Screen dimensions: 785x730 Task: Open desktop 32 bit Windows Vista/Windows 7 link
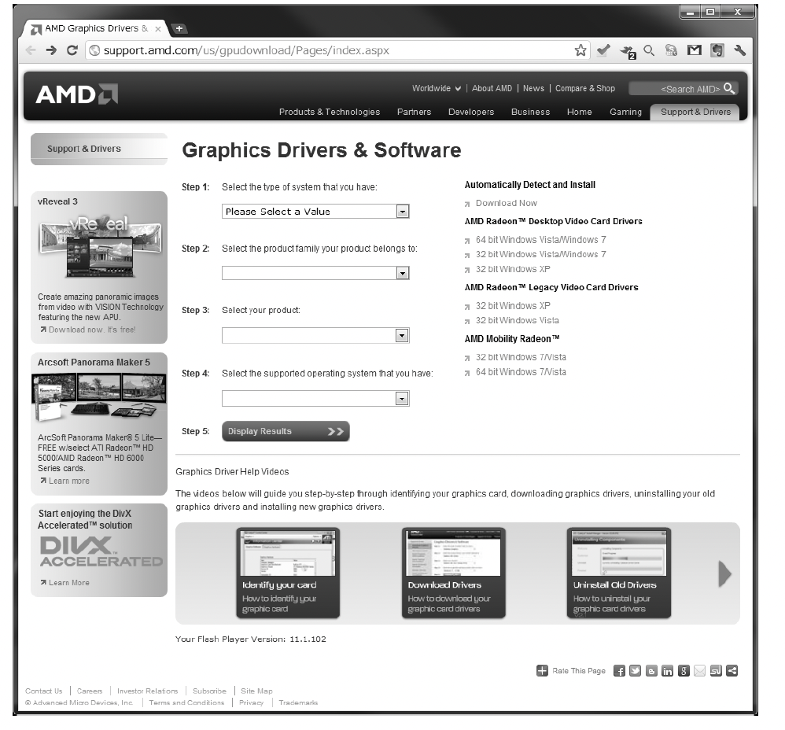540,254
